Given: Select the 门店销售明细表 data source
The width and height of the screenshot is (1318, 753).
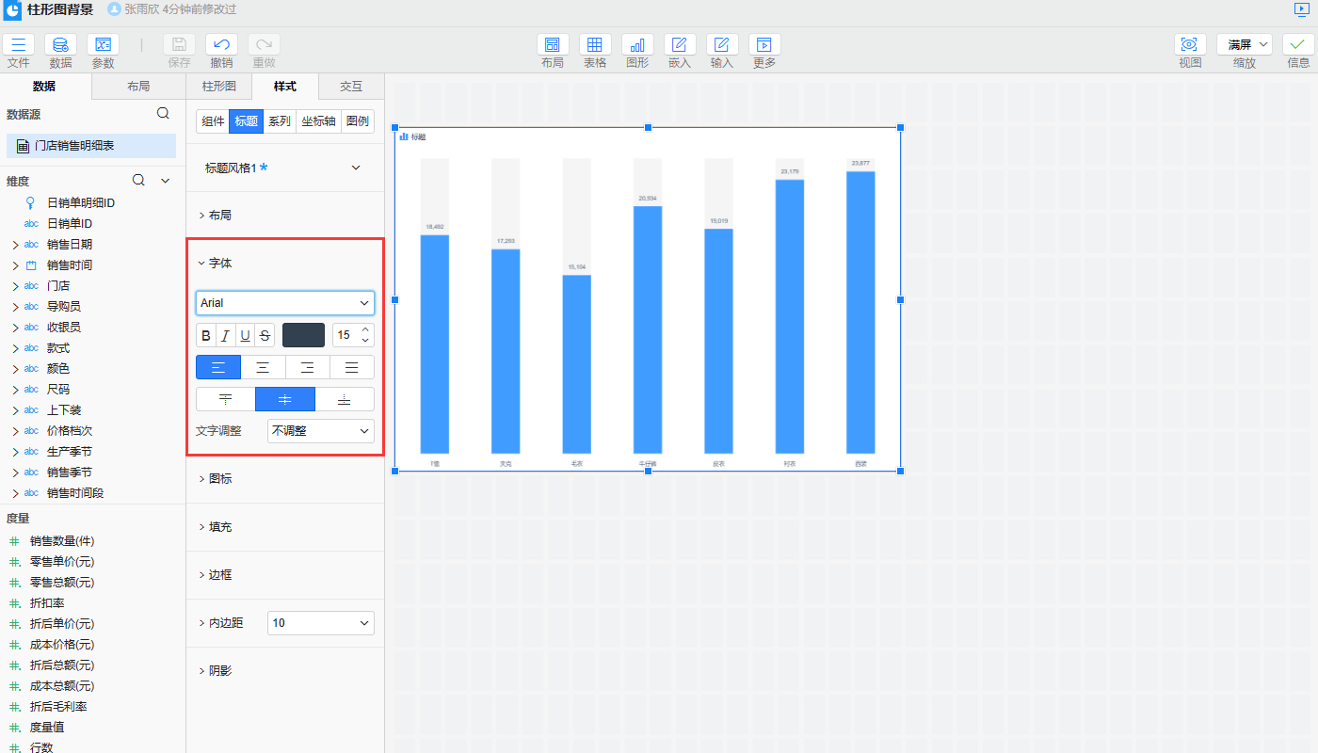Looking at the screenshot, I should coord(91,146).
